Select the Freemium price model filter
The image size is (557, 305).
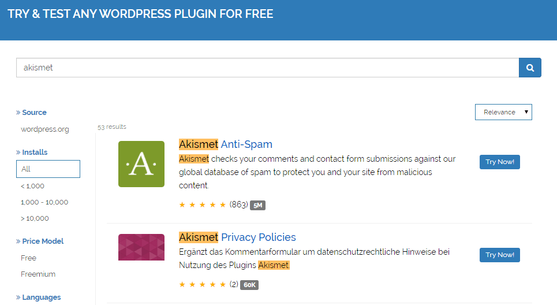38,274
